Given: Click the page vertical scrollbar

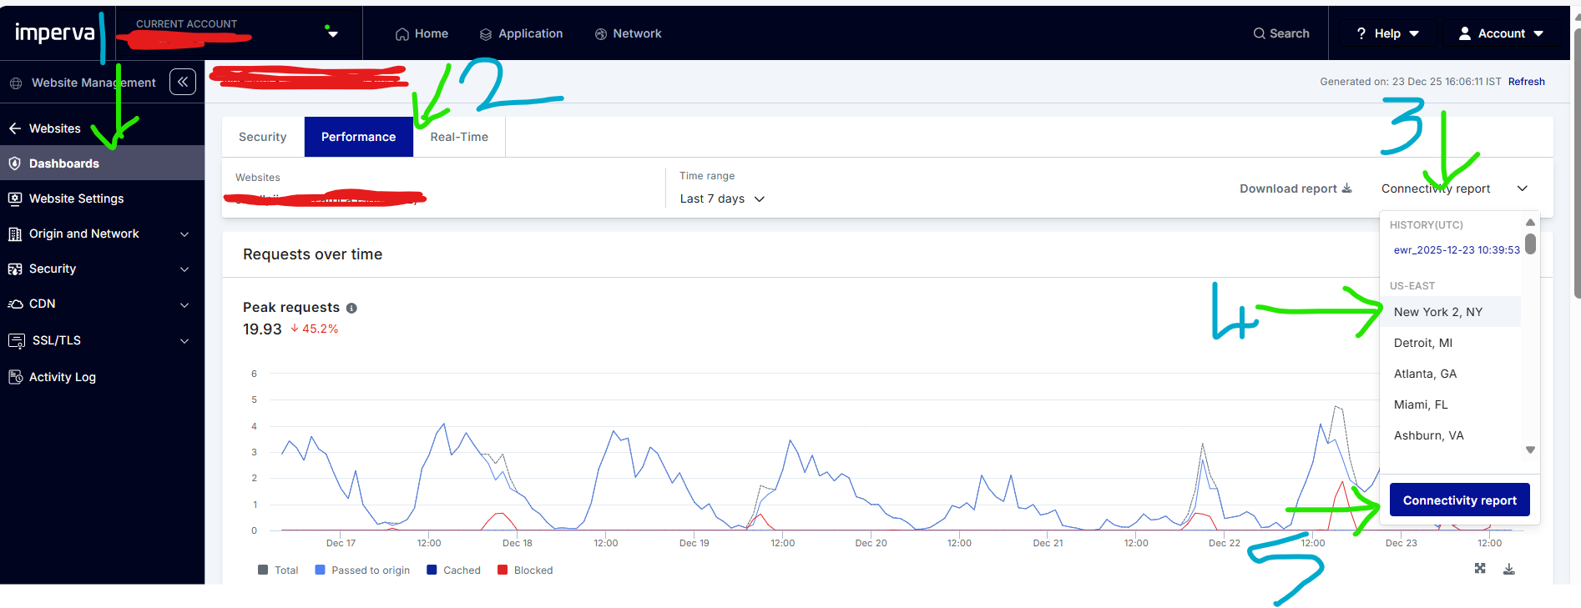Looking at the screenshot, I should click(x=1577, y=163).
